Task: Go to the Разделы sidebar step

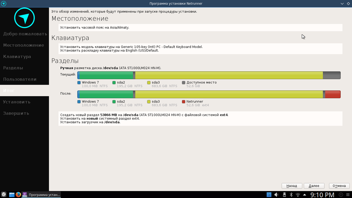Action: (x=25, y=68)
